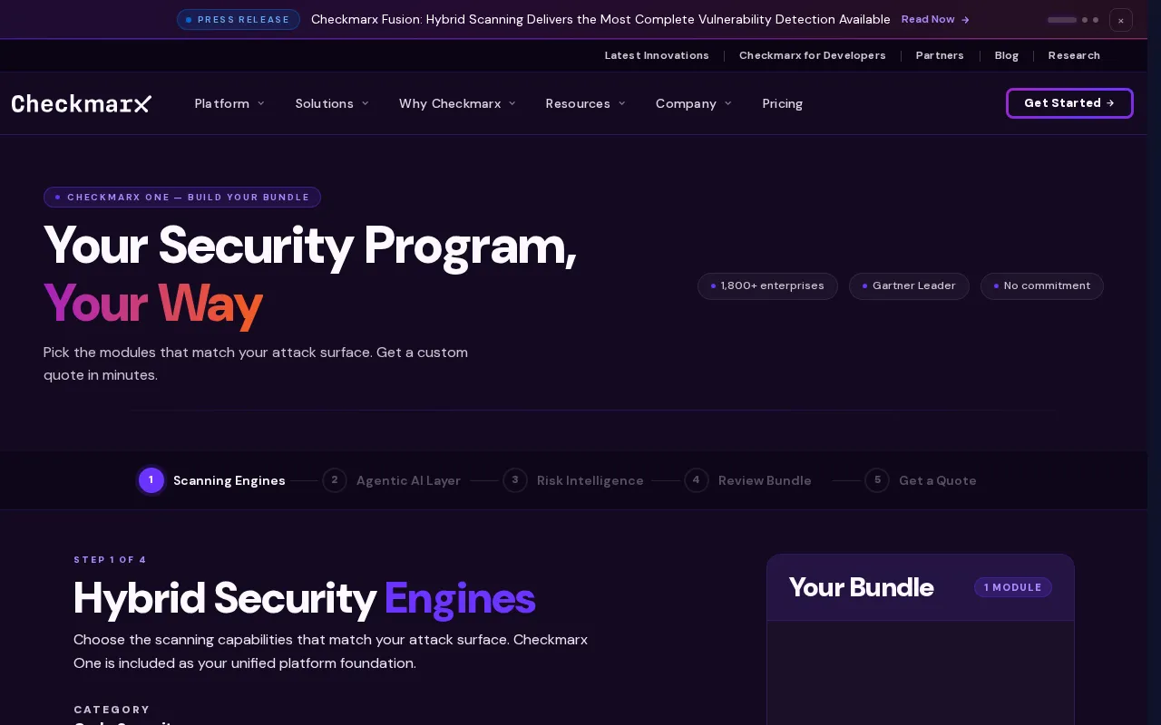Viewport: 1161px width, 725px height.
Task: Click the Get Started button
Action: click(1069, 103)
